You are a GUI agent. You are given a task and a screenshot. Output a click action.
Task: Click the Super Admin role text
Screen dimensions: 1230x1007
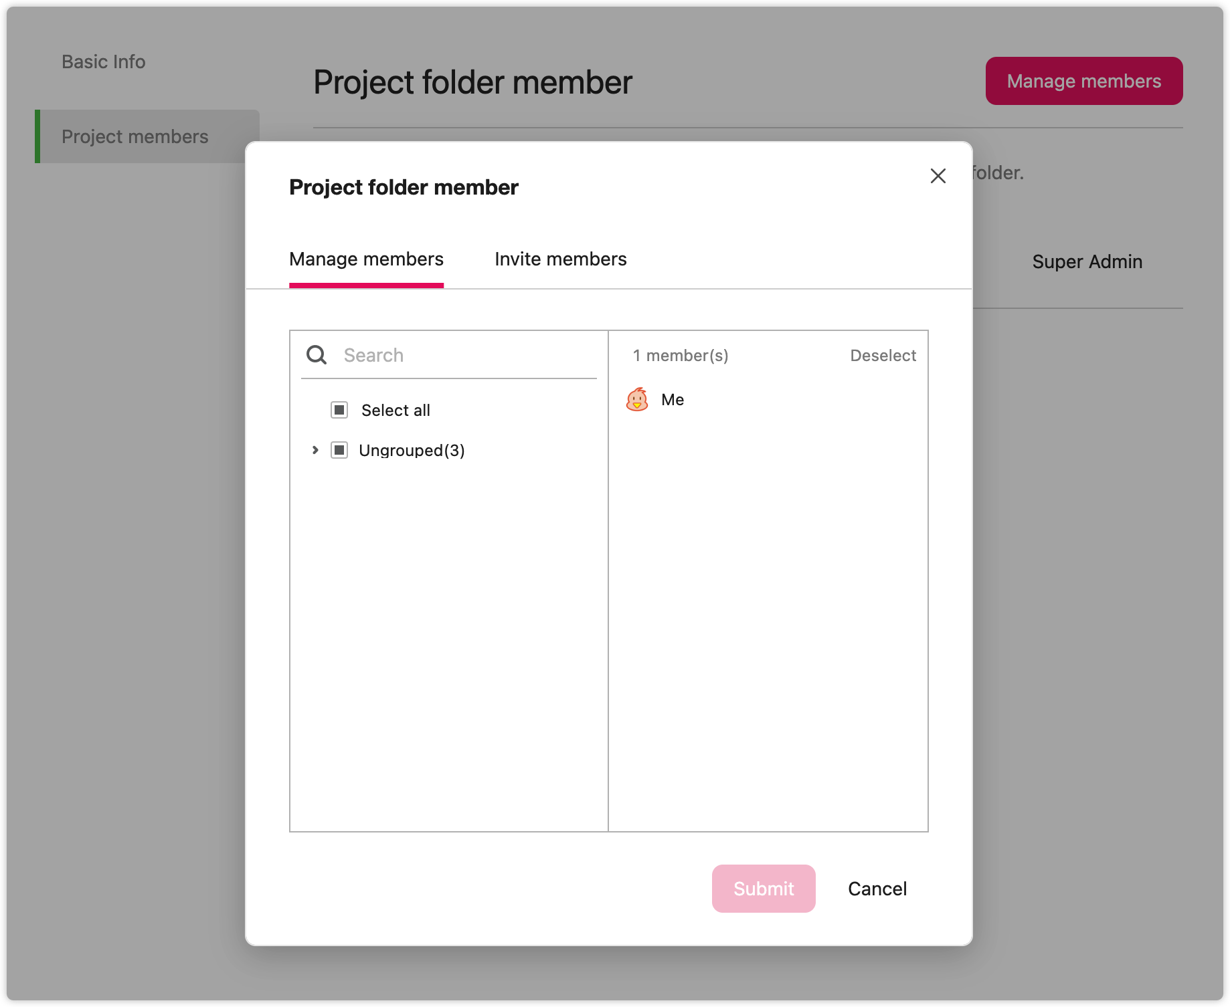pos(1087,261)
